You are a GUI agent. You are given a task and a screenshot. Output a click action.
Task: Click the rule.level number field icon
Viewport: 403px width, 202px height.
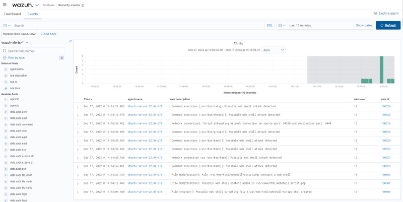(x=5, y=88)
